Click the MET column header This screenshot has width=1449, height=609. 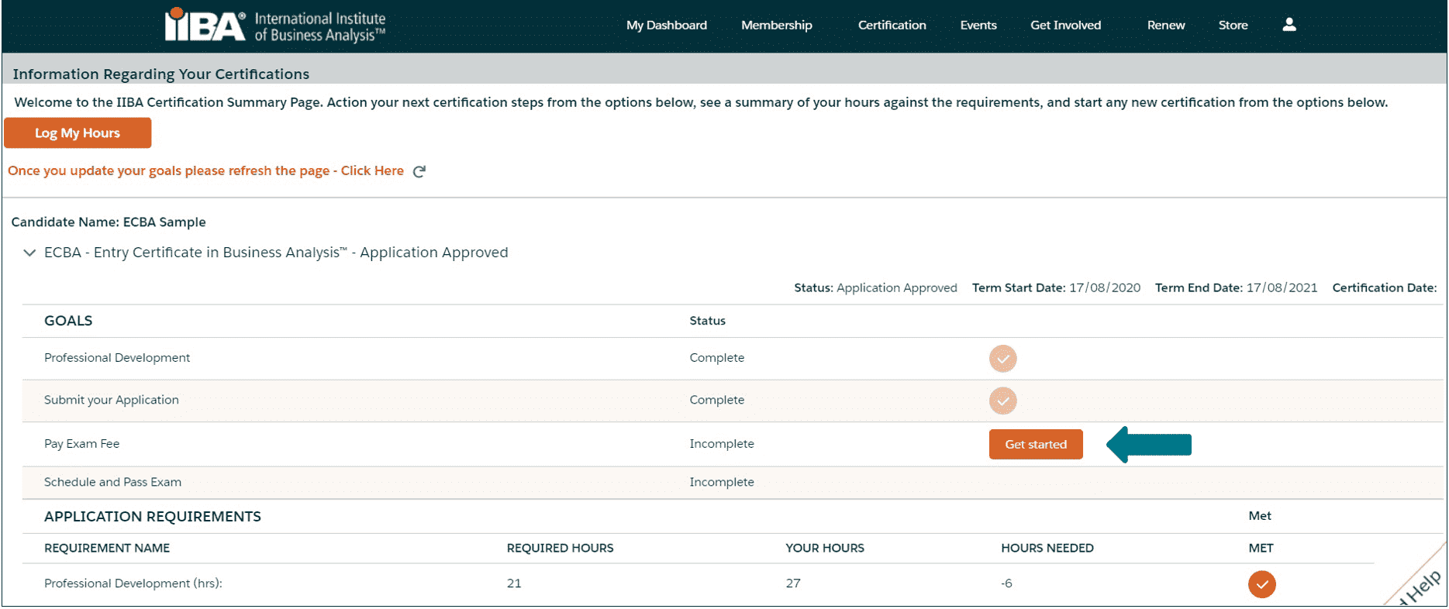(x=1261, y=549)
